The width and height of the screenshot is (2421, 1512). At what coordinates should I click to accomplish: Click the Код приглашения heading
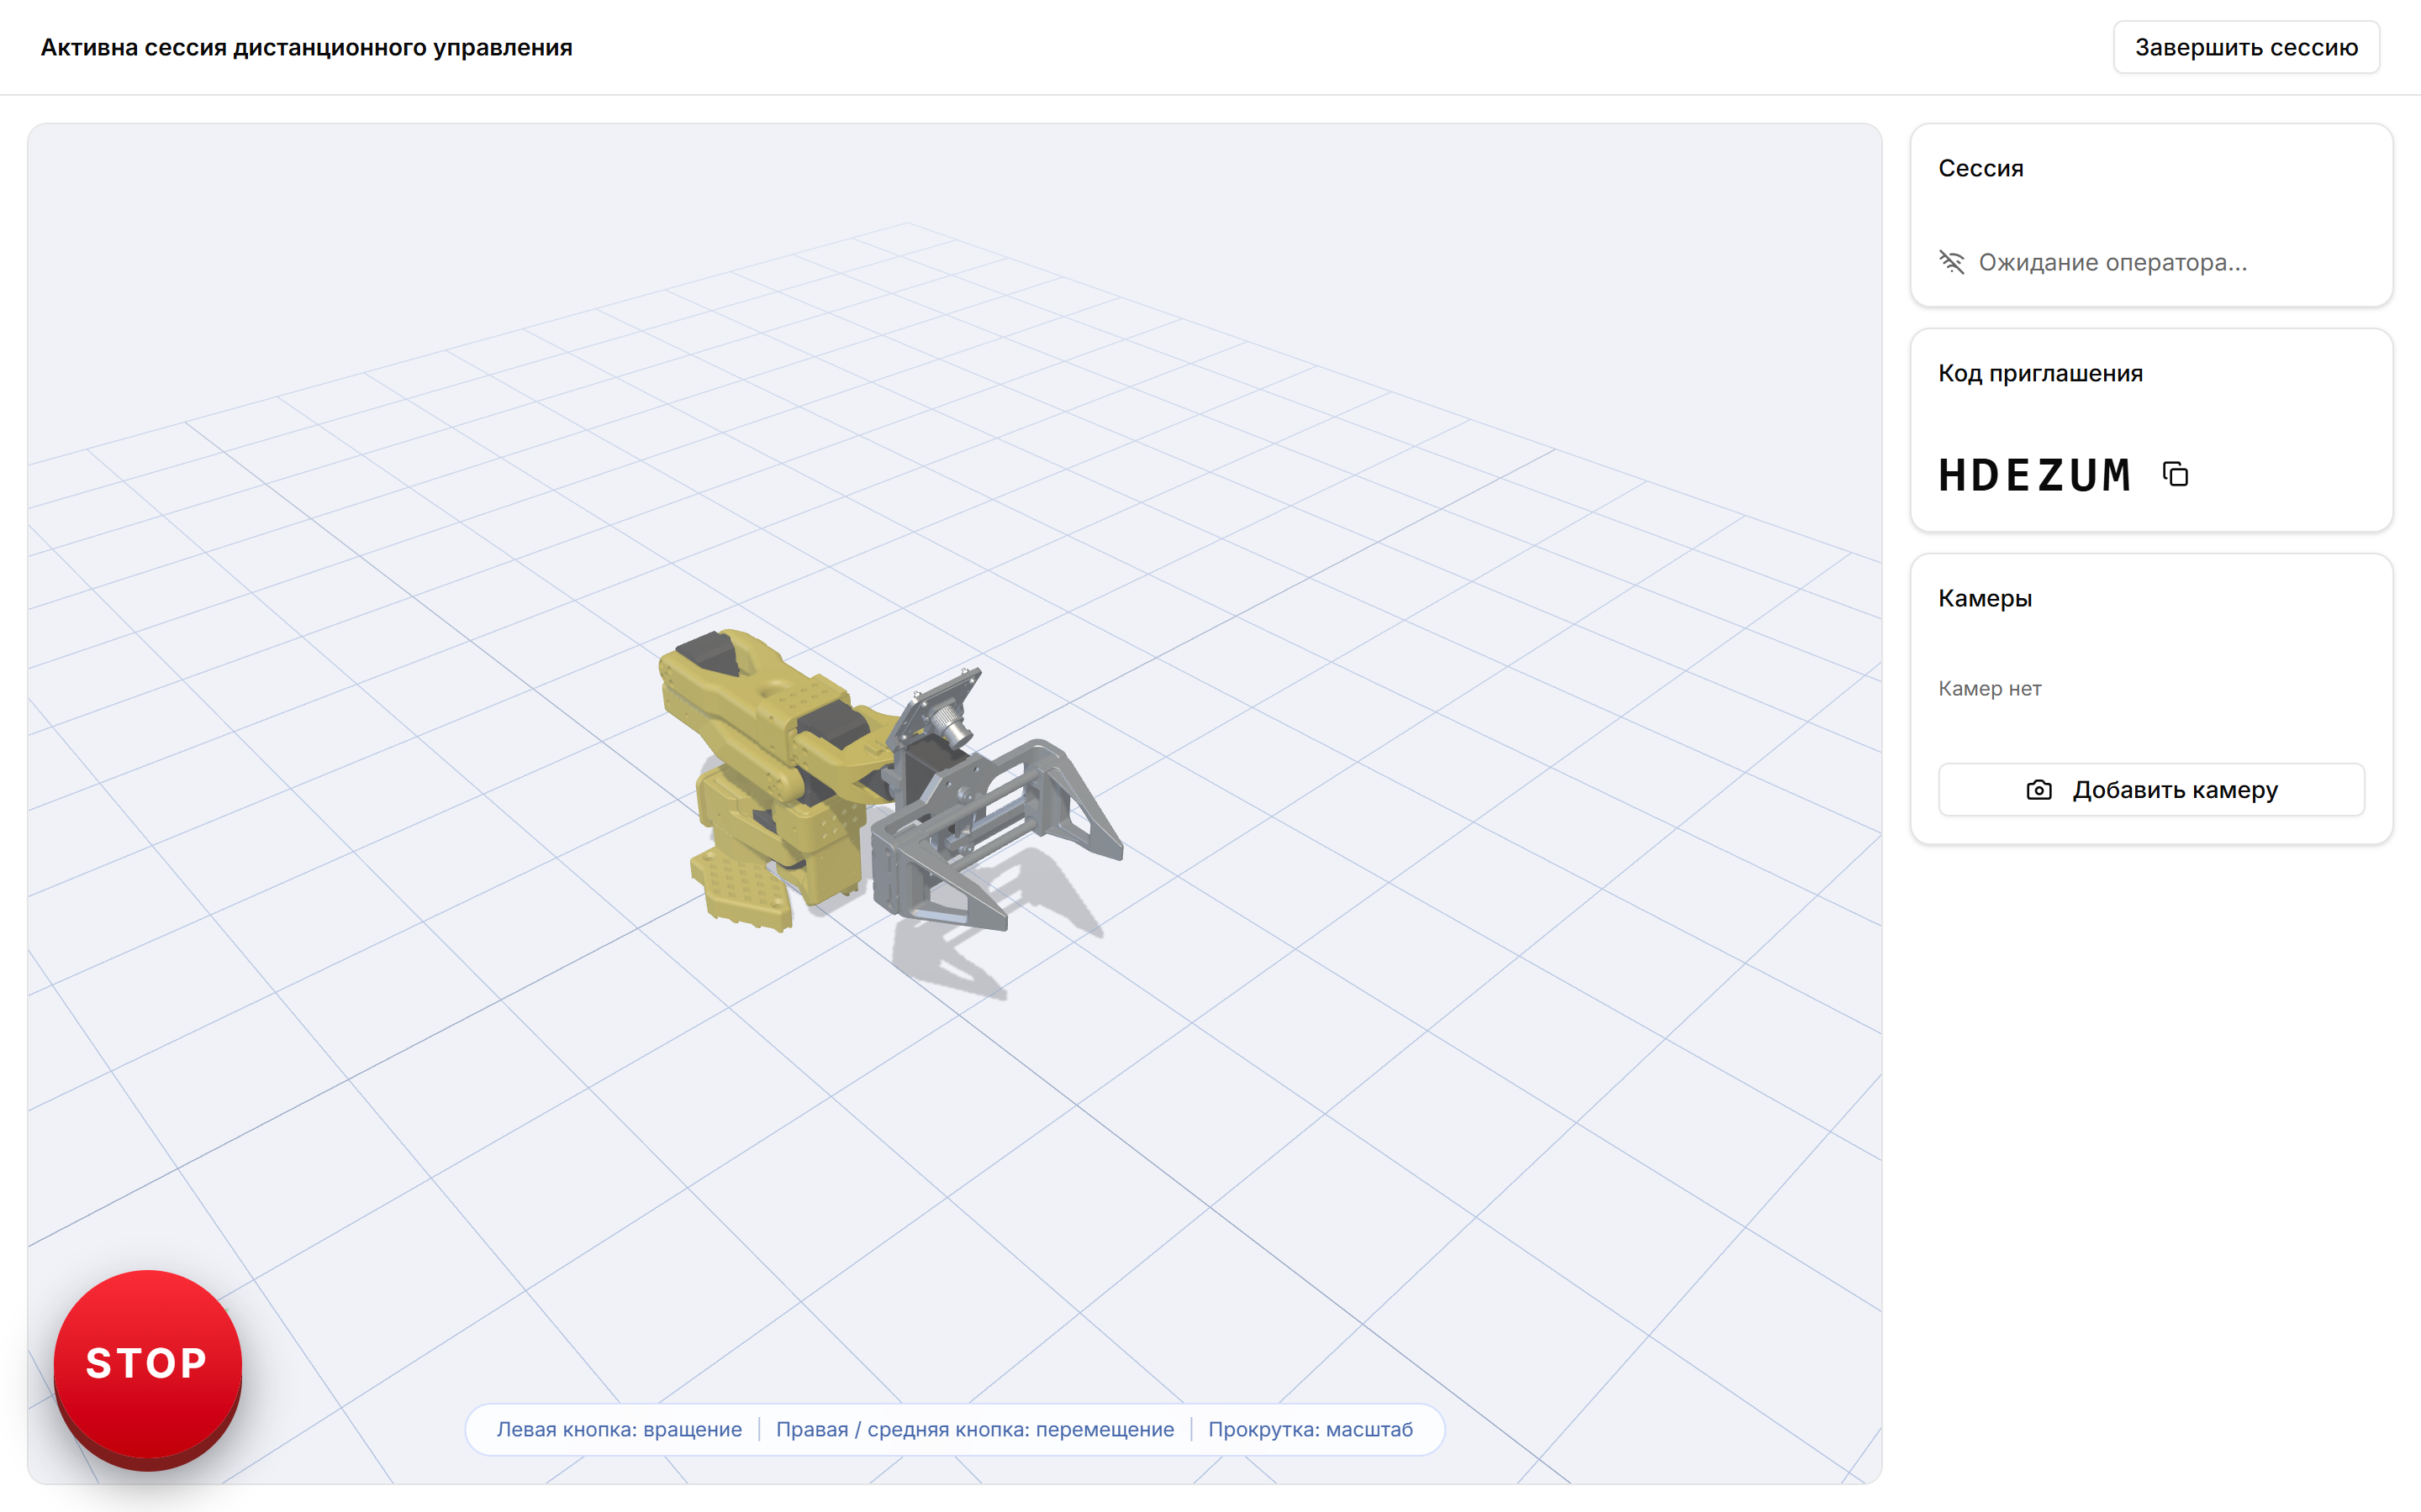[x=2041, y=373]
